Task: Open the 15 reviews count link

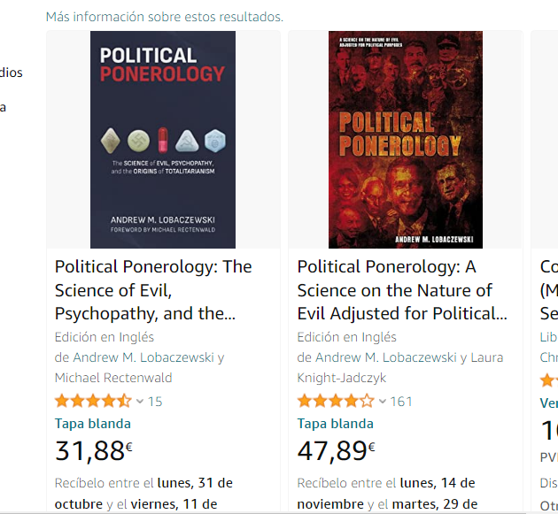Action: [155, 402]
